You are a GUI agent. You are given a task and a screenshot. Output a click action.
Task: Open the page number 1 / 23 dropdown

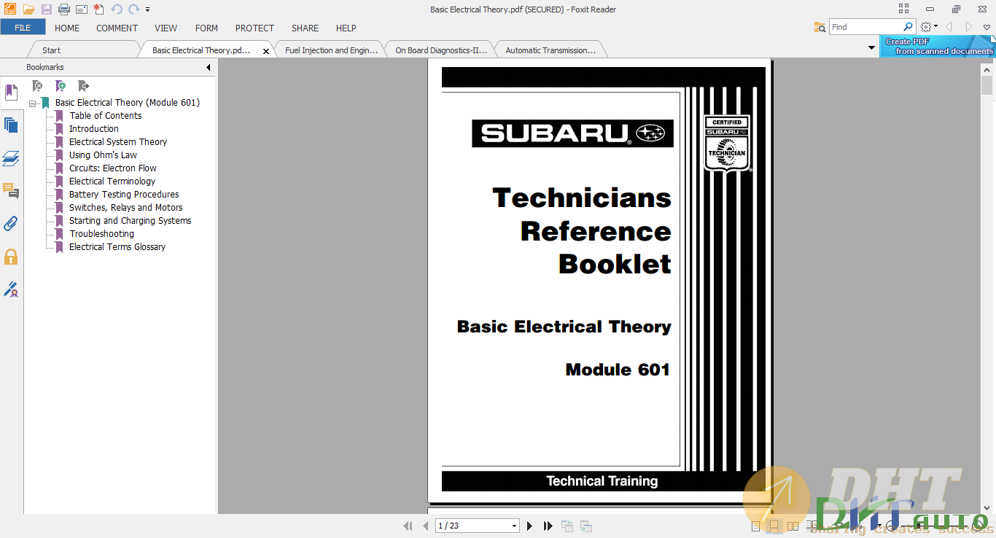coord(514,526)
